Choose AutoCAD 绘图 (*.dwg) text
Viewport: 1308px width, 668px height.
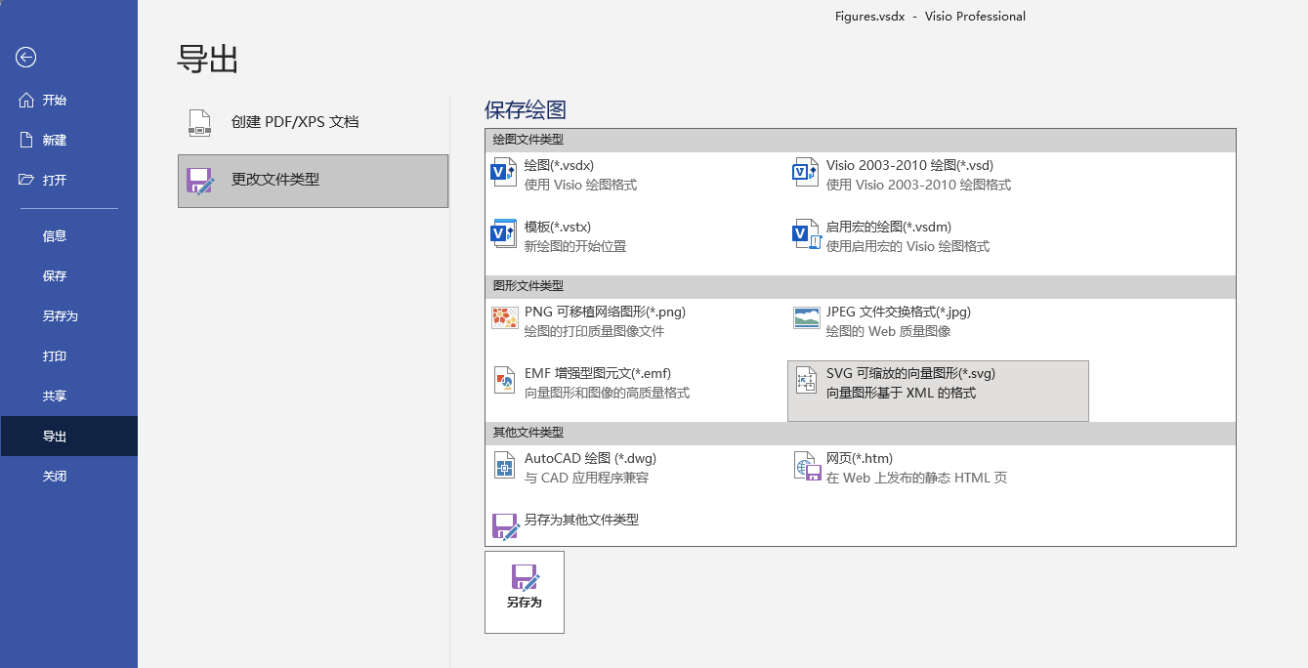pyautogui.click(x=590, y=458)
